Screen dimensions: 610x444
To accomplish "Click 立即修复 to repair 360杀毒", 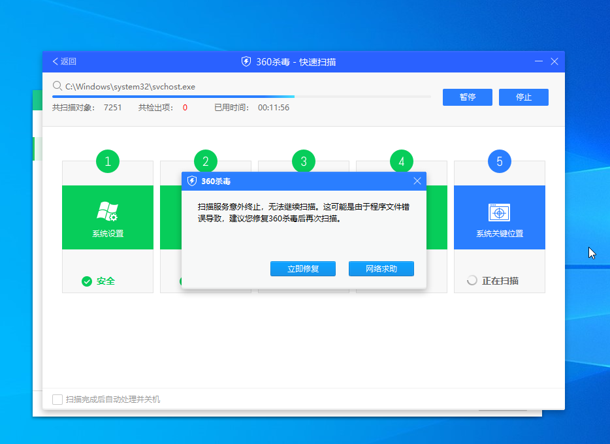I will (x=302, y=268).
